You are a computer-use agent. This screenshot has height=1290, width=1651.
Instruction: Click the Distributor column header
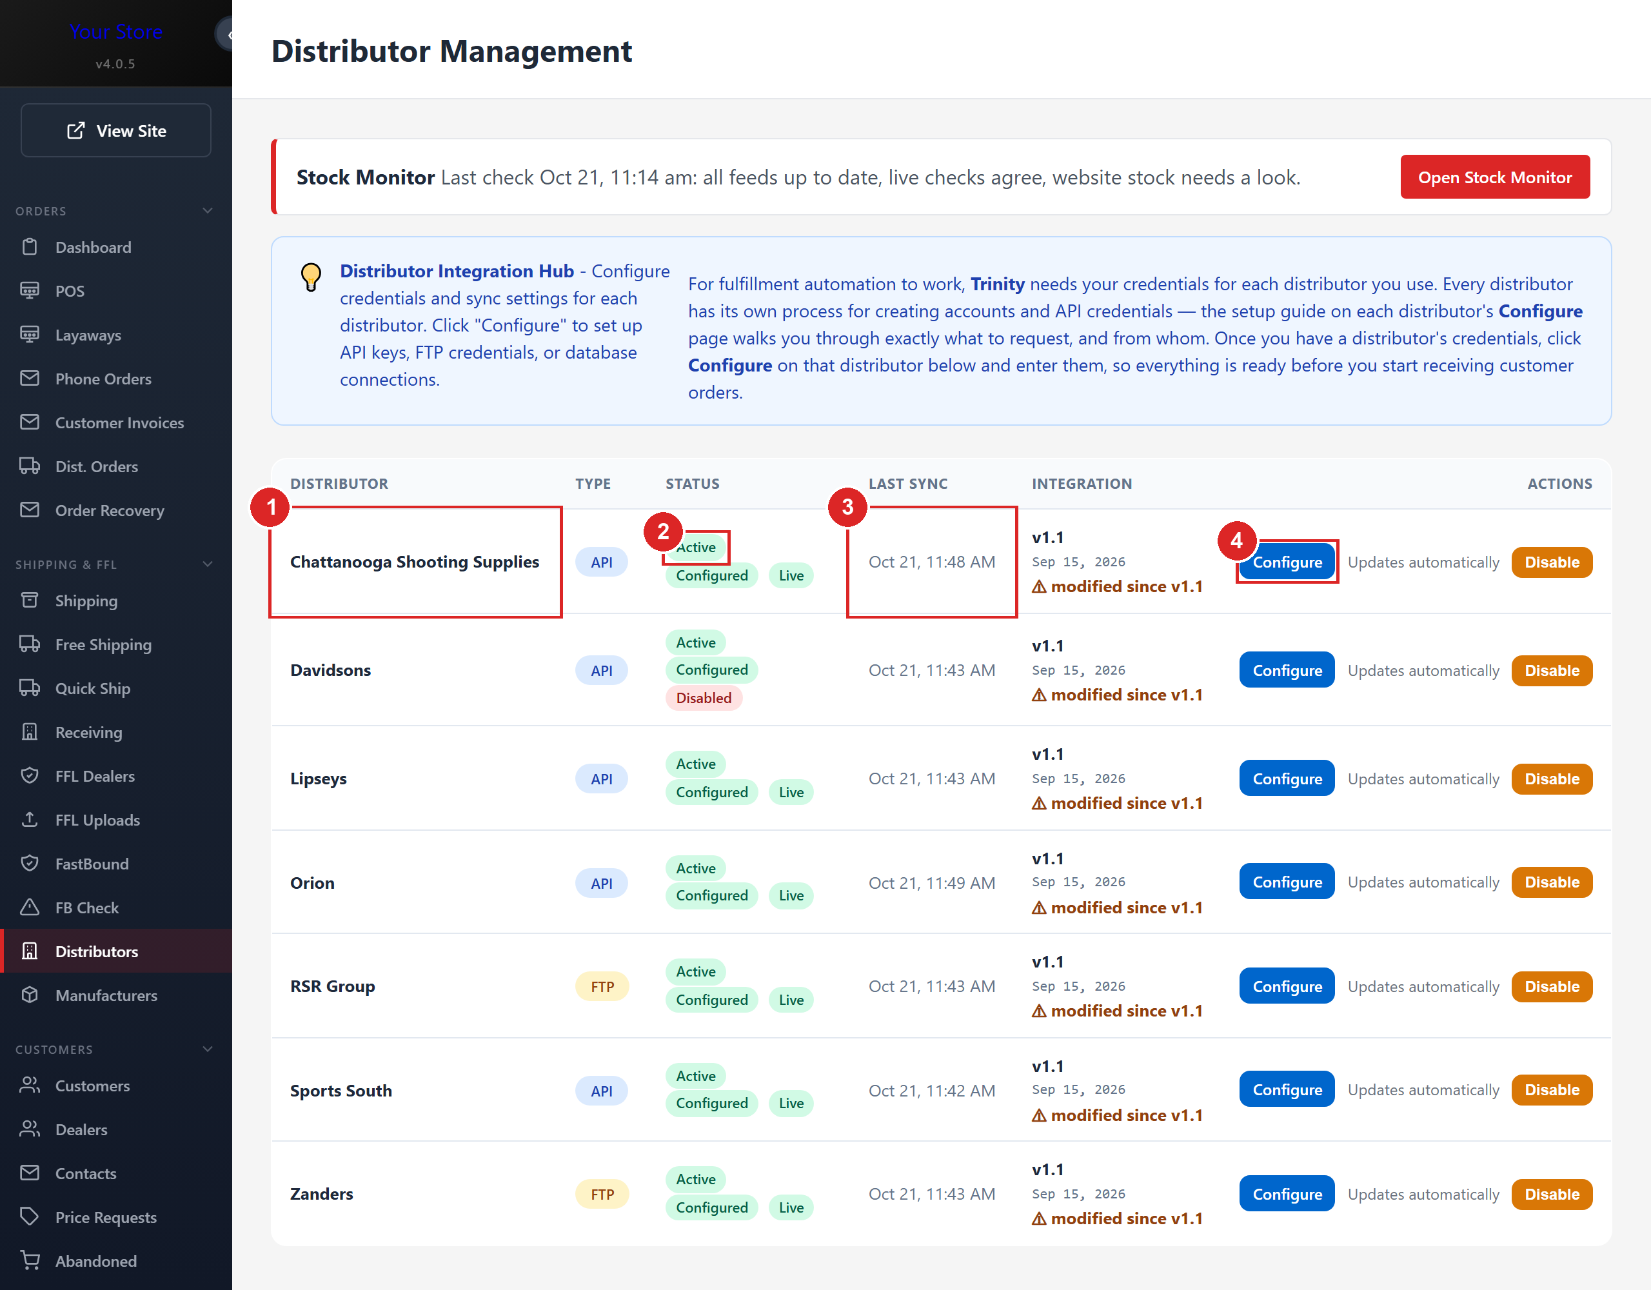pyautogui.click(x=339, y=484)
